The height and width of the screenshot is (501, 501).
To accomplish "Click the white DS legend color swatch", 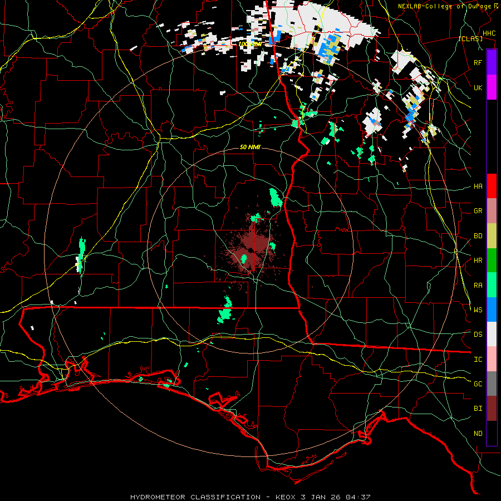I will pos(492,334).
